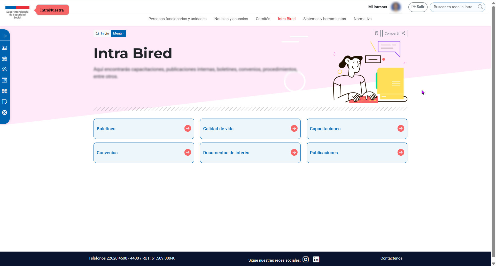Image resolution: width=496 pixels, height=266 pixels.
Task: Click the Salir logout button
Action: pyautogui.click(x=418, y=7)
